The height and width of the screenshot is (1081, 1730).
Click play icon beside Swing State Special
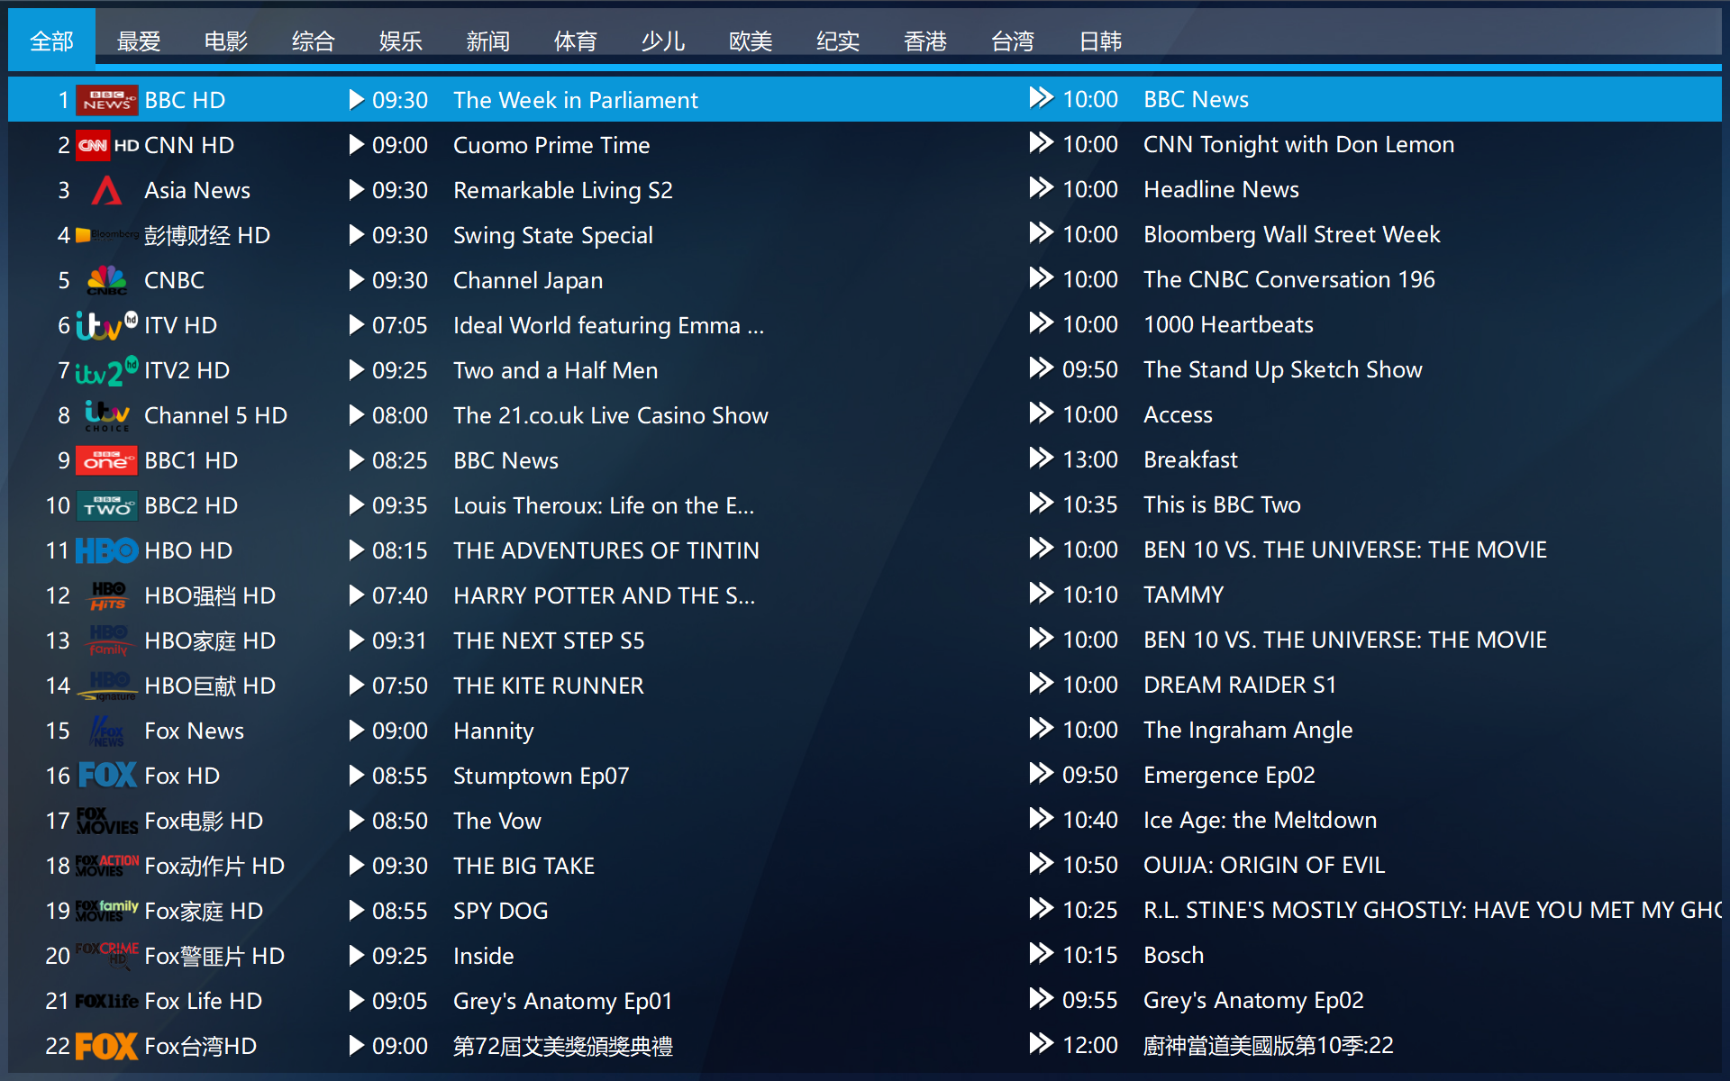click(357, 235)
